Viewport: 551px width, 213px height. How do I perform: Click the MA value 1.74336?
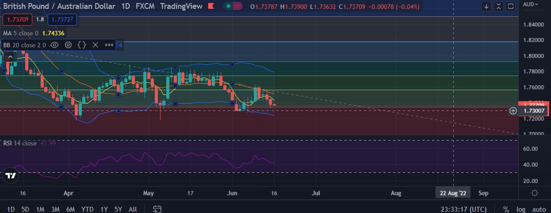tap(53, 33)
